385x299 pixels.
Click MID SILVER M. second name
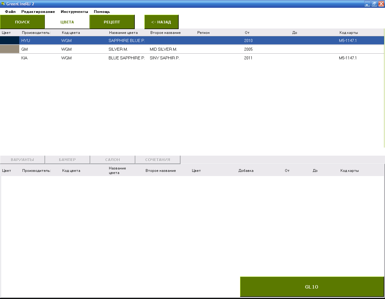pos(163,49)
